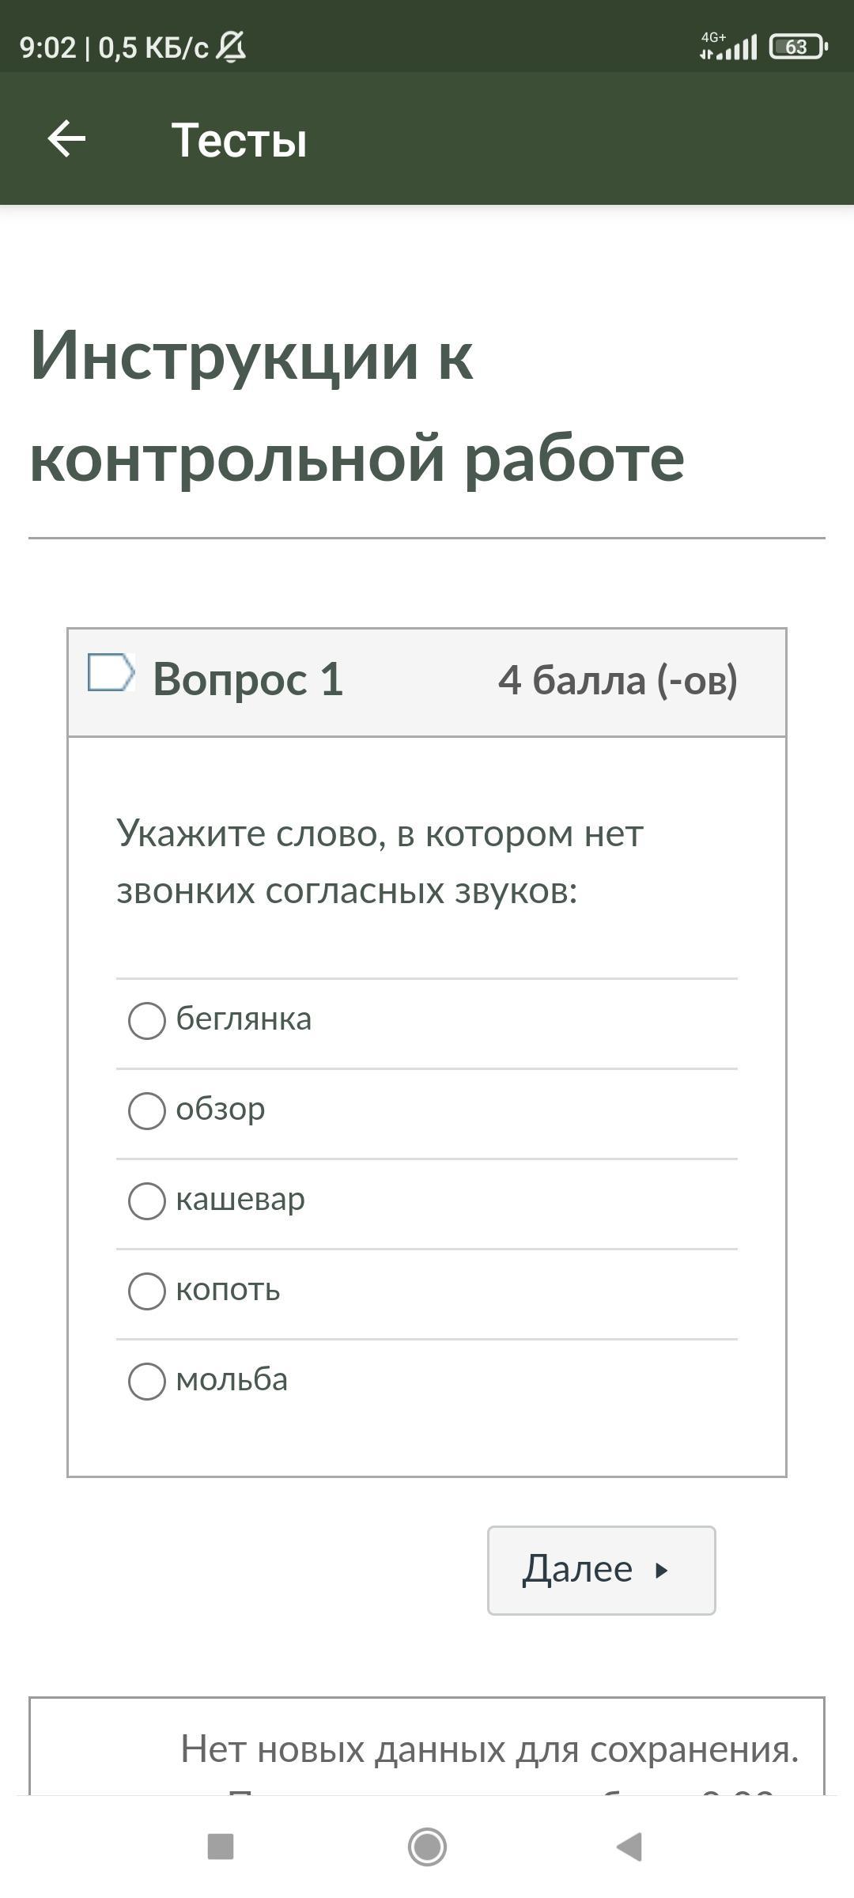Screen dimensions: 854x1898
Task: Tap the Android recent apps square
Action: coord(220,1847)
